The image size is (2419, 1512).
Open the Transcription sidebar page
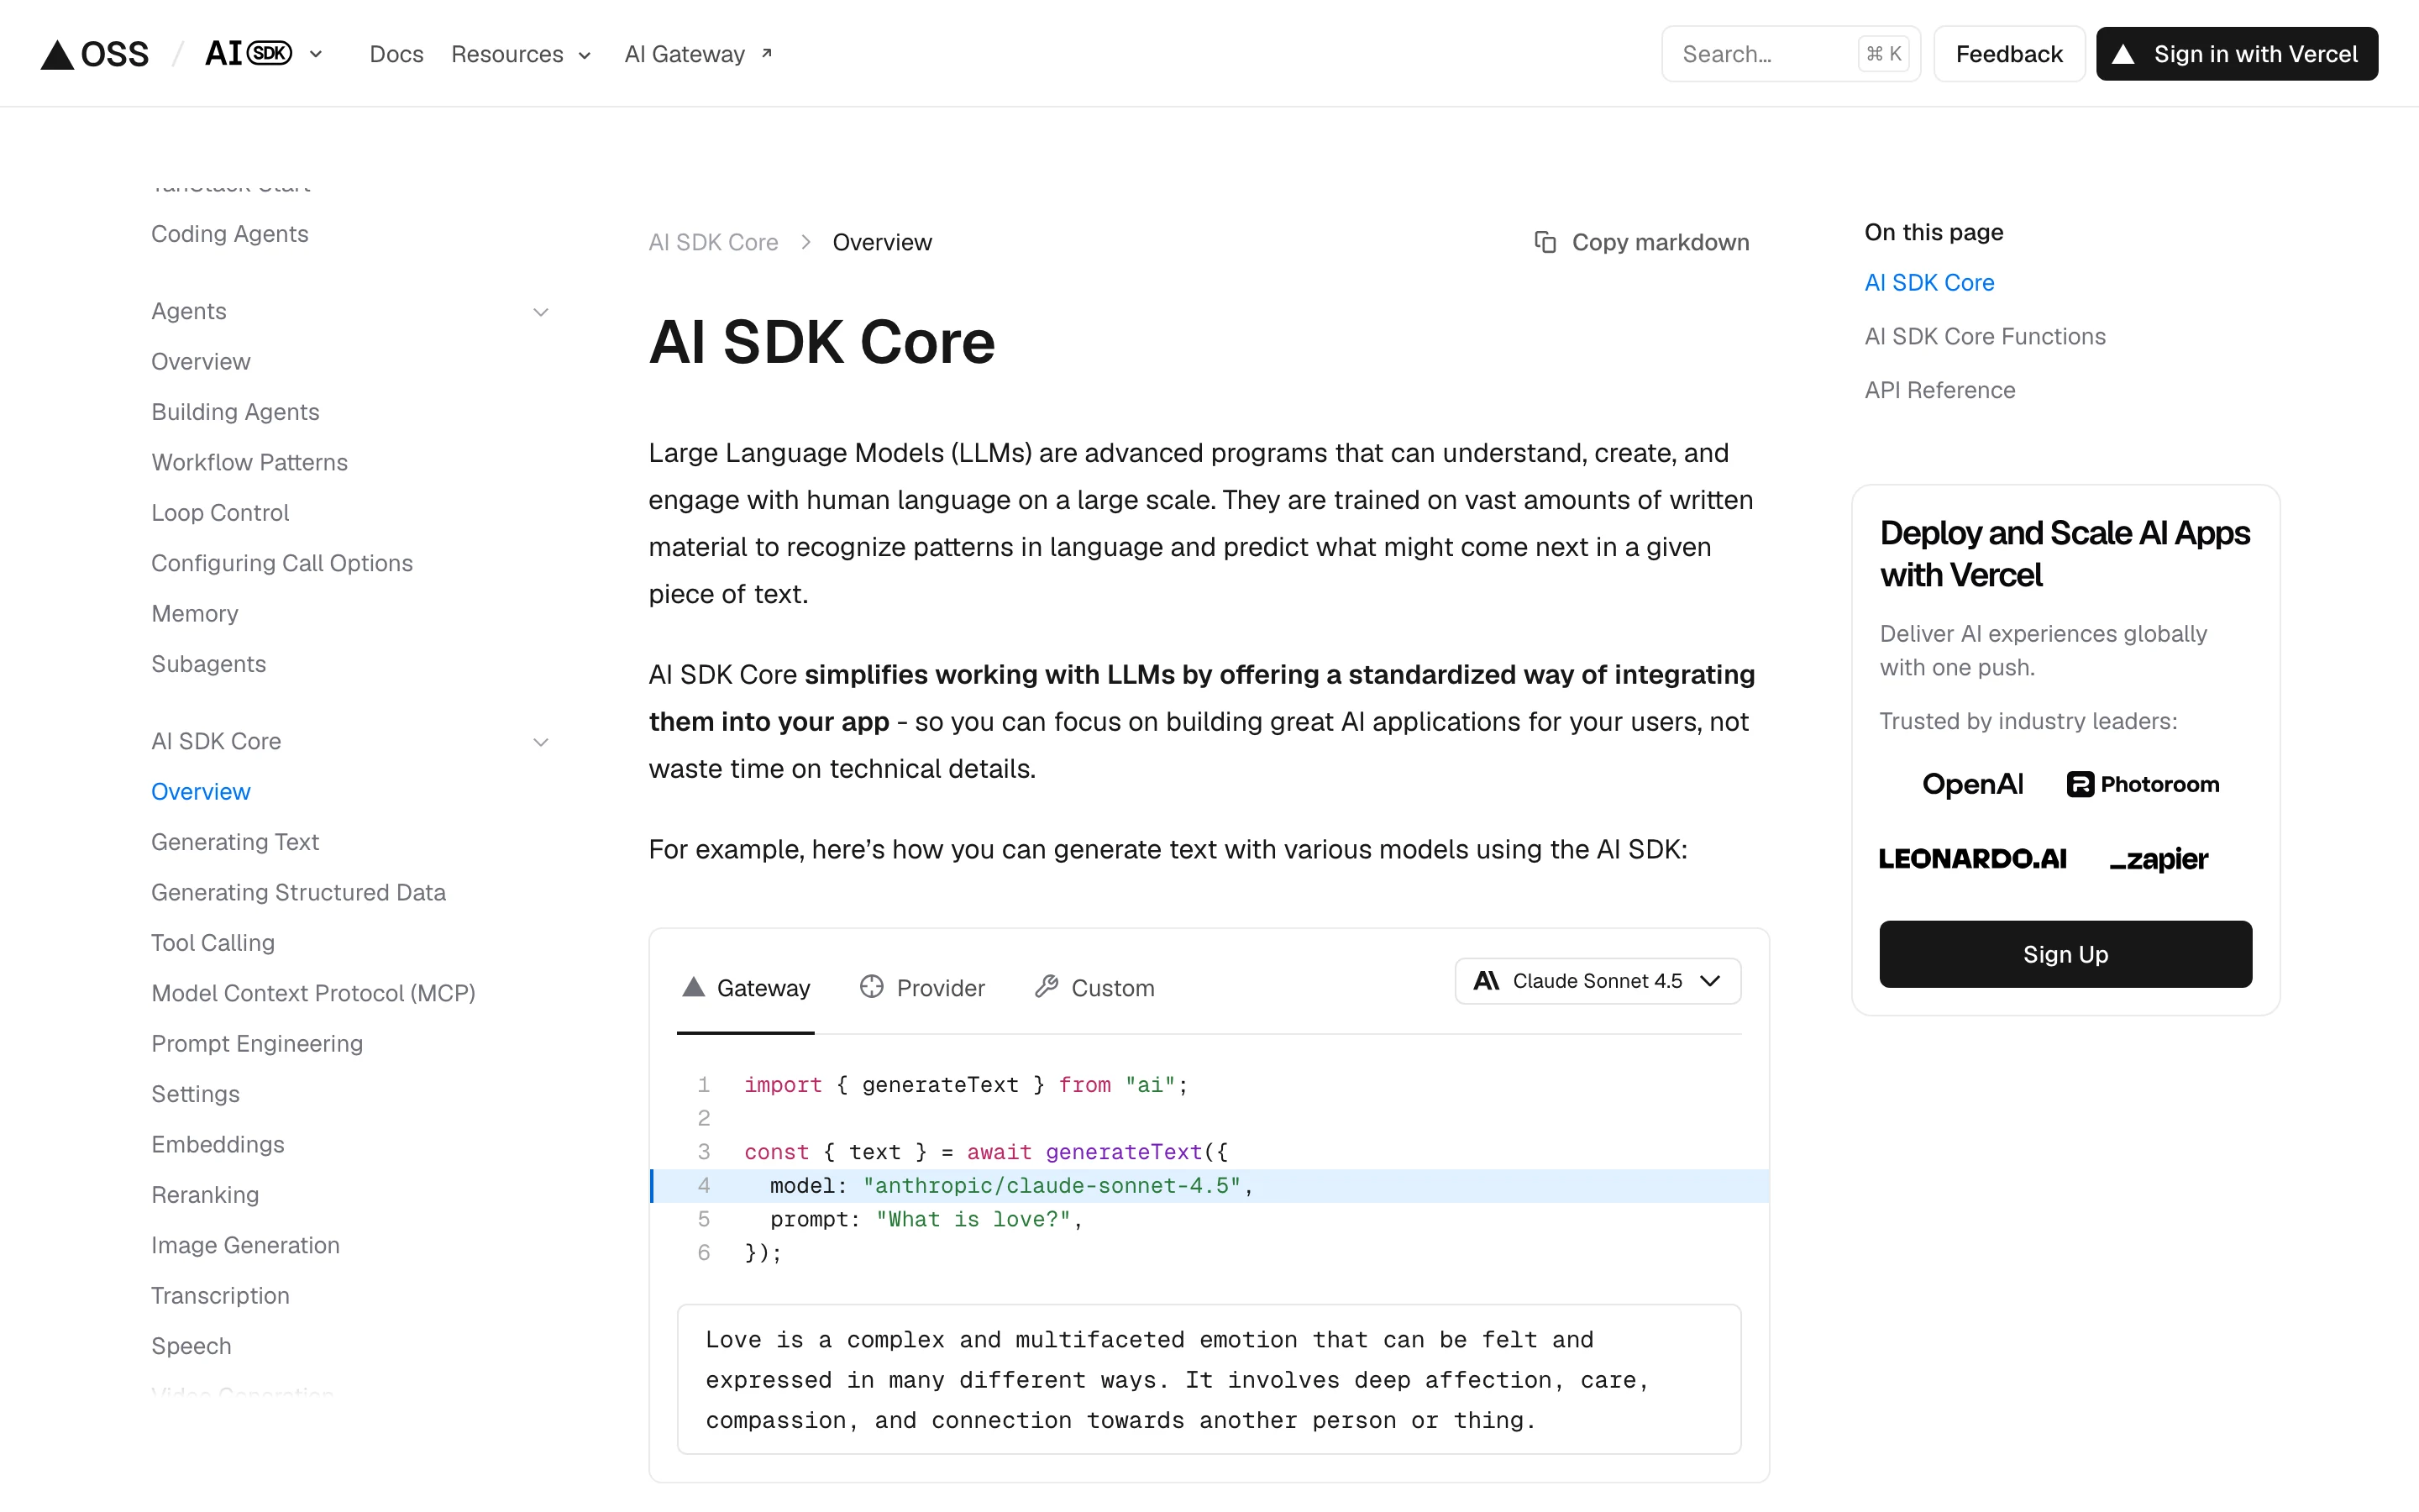pyautogui.click(x=220, y=1296)
